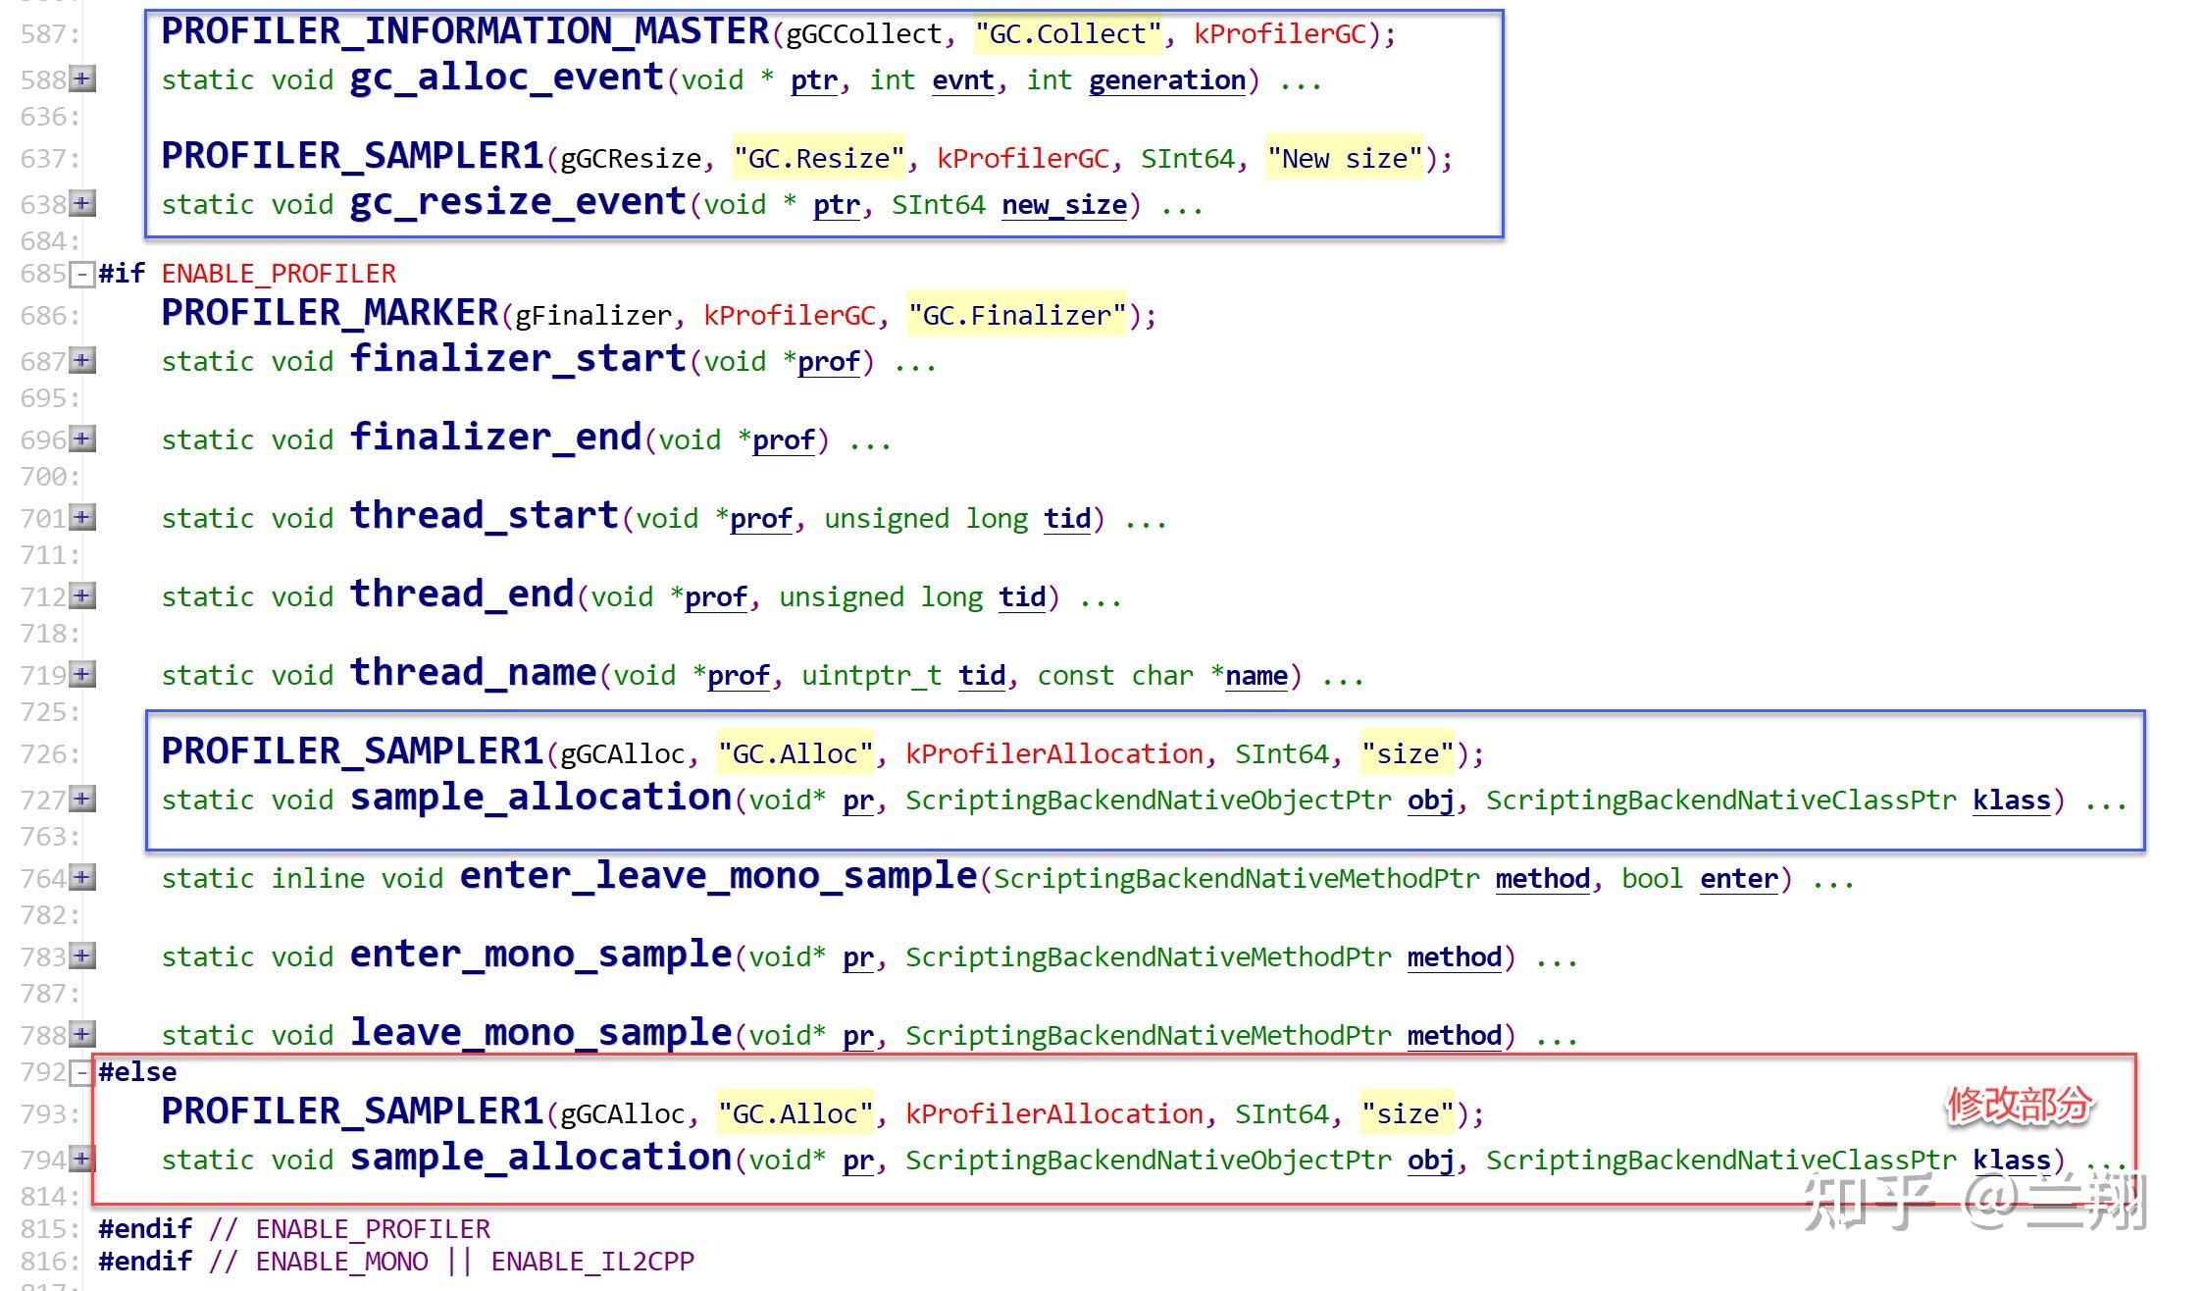Click the "GC.Collect" string literal
The height and width of the screenshot is (1291, 2205).
coord(1068,34)
